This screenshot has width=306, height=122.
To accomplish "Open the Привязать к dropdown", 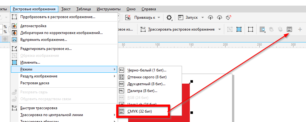I will point(159,17).
